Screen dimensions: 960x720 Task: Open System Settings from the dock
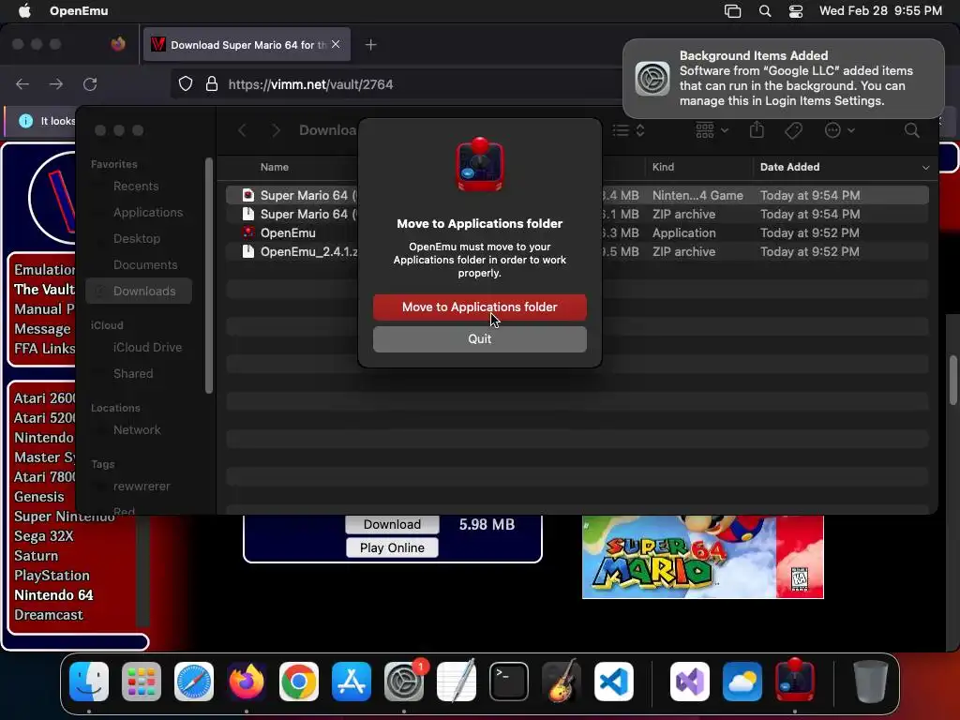[403, 682]
